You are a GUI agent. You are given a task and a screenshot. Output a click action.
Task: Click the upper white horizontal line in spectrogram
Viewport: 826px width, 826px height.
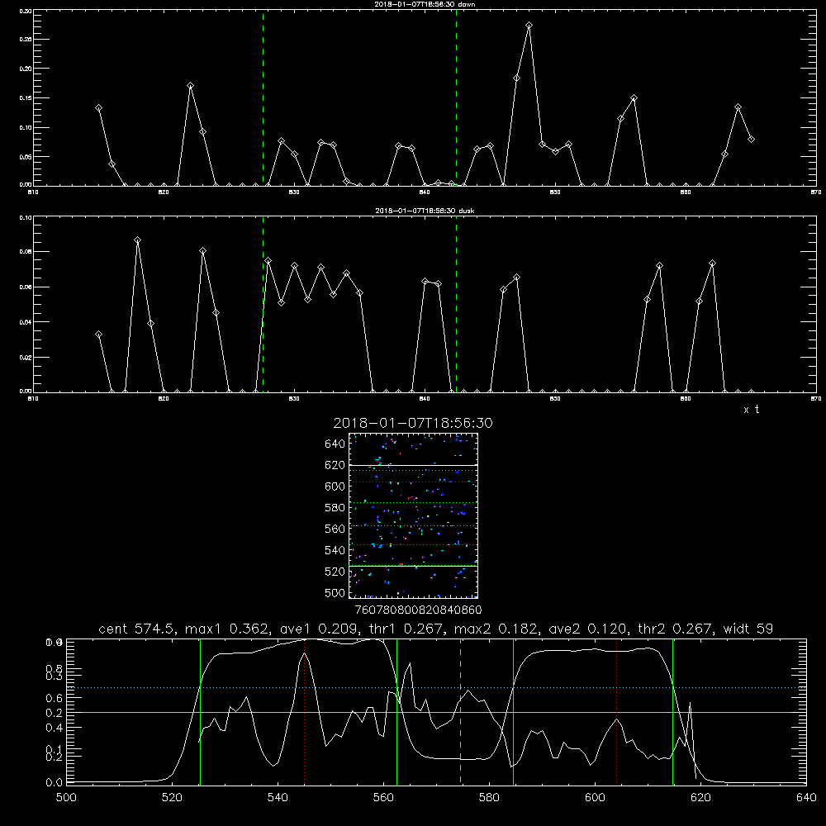pyautogui.click(x=413, y=465)
